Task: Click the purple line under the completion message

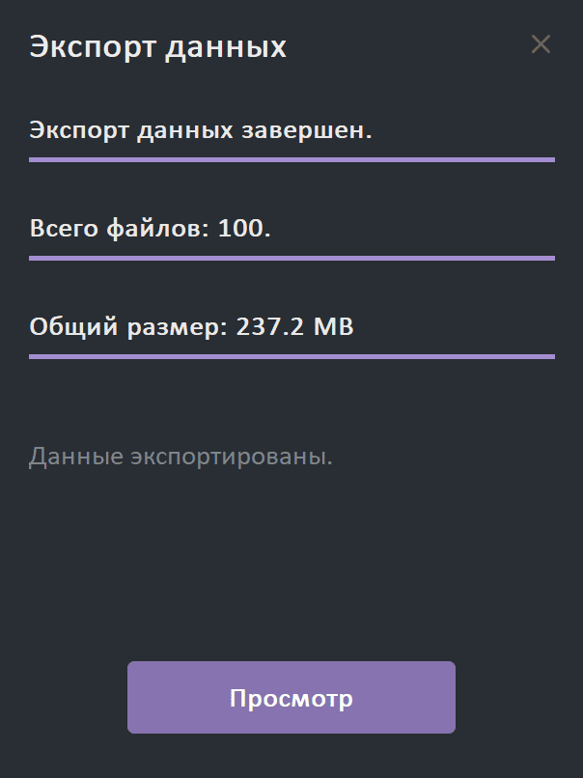Action: click(x=291, y=158)
